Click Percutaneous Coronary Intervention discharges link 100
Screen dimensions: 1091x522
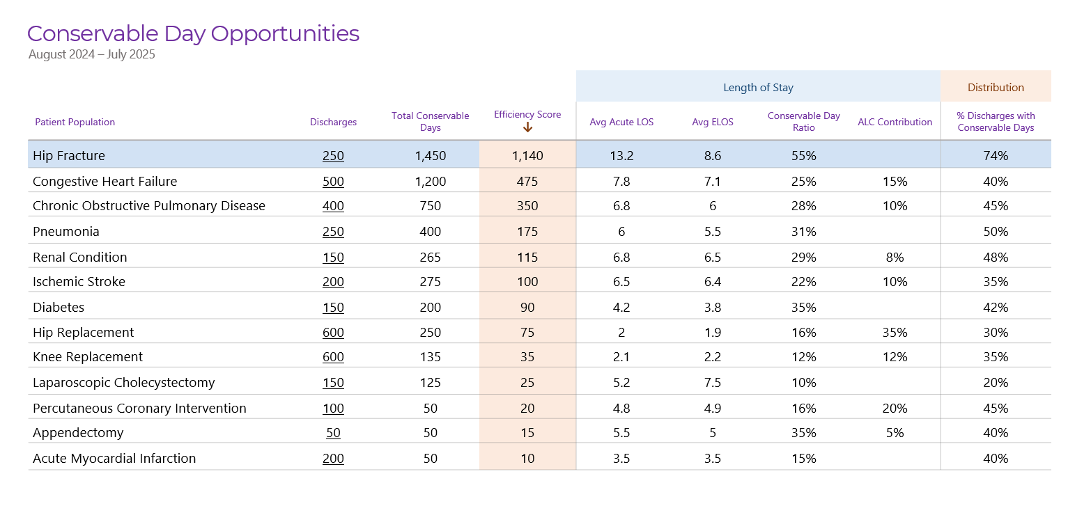(x=333, y=409)
